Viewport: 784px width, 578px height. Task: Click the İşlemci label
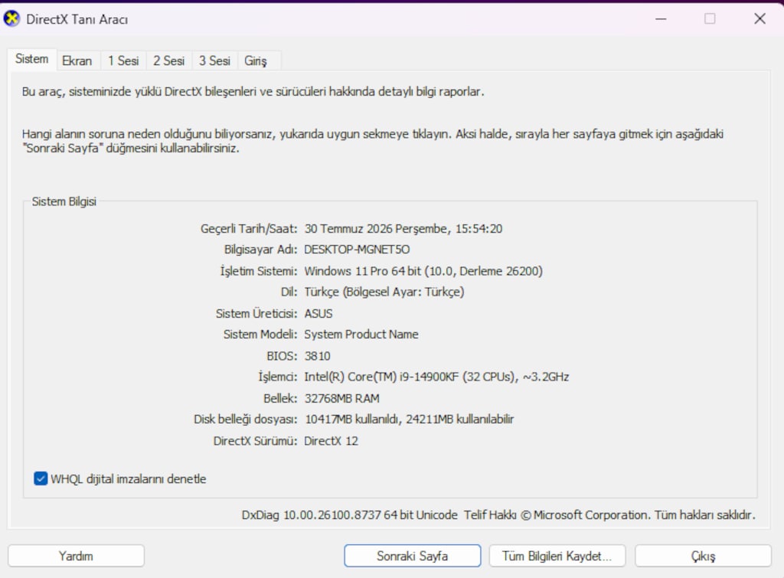coord(278,377)
